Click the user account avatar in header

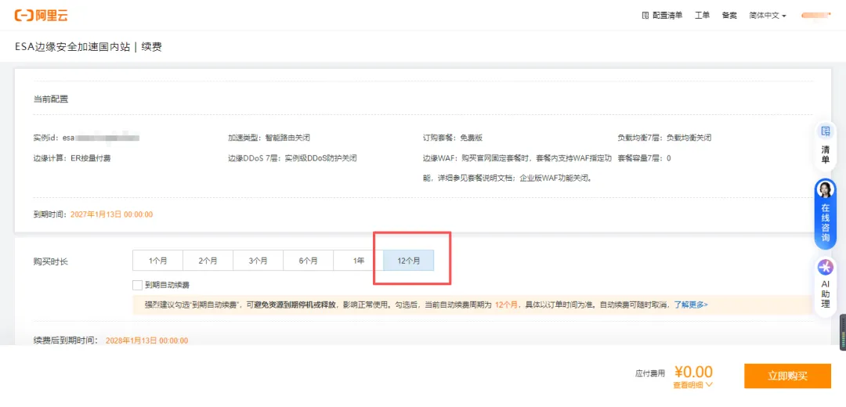click(815, 16)
